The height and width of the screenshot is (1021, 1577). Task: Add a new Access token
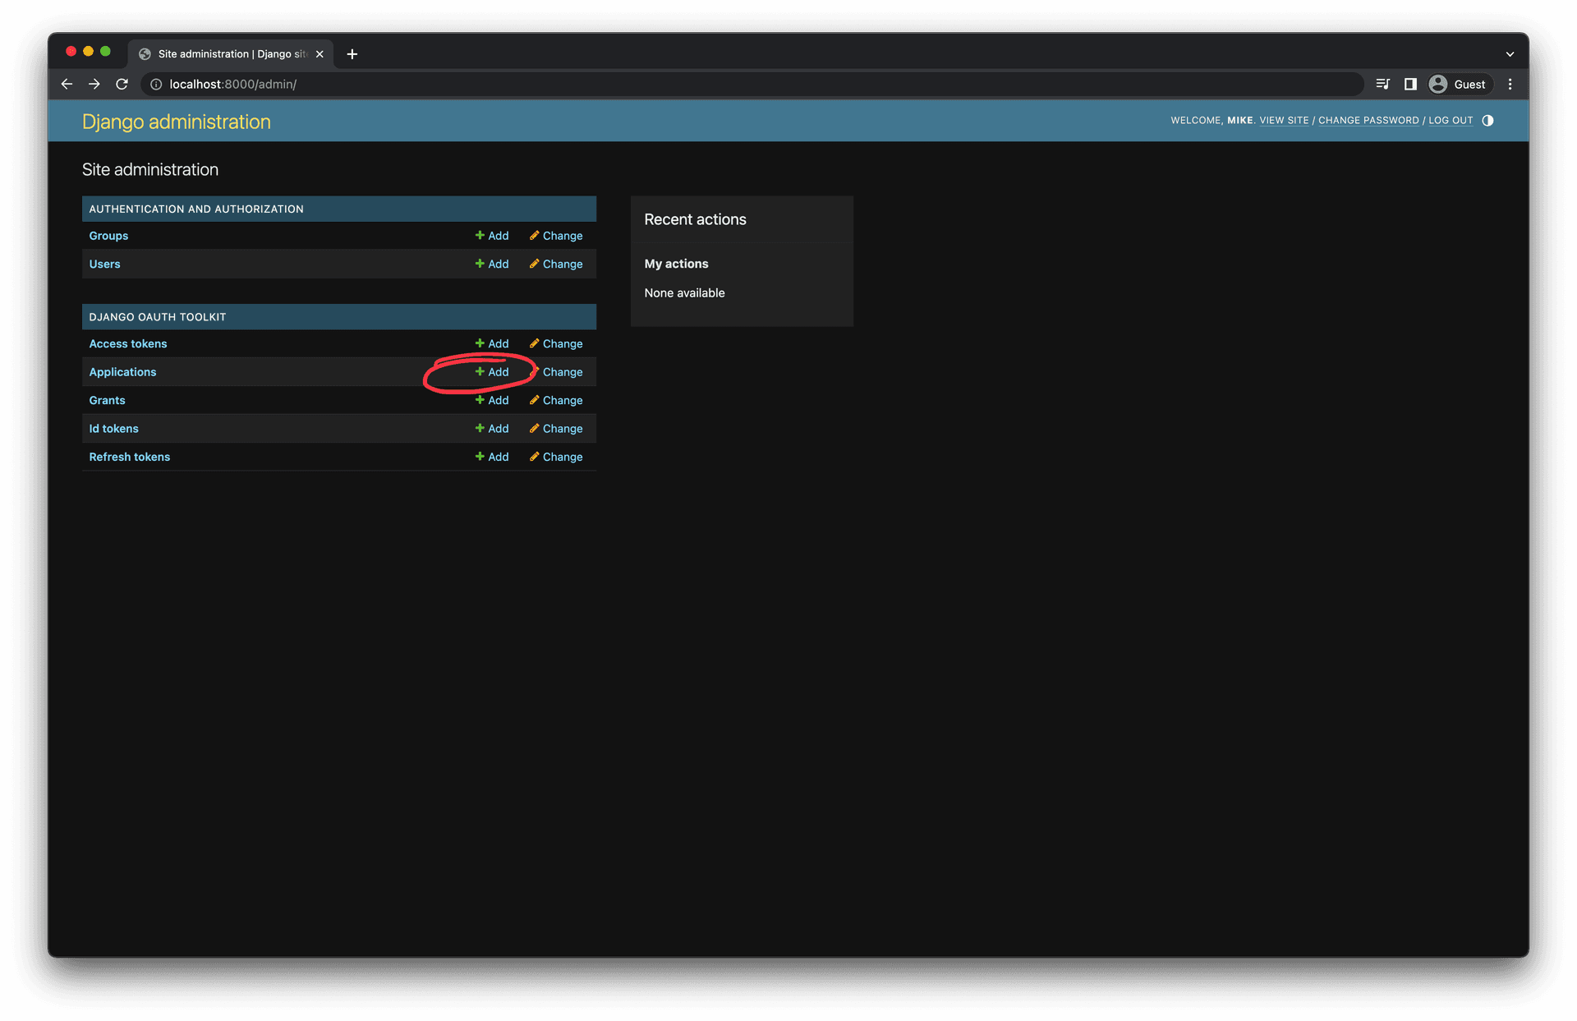pos(492,343)
